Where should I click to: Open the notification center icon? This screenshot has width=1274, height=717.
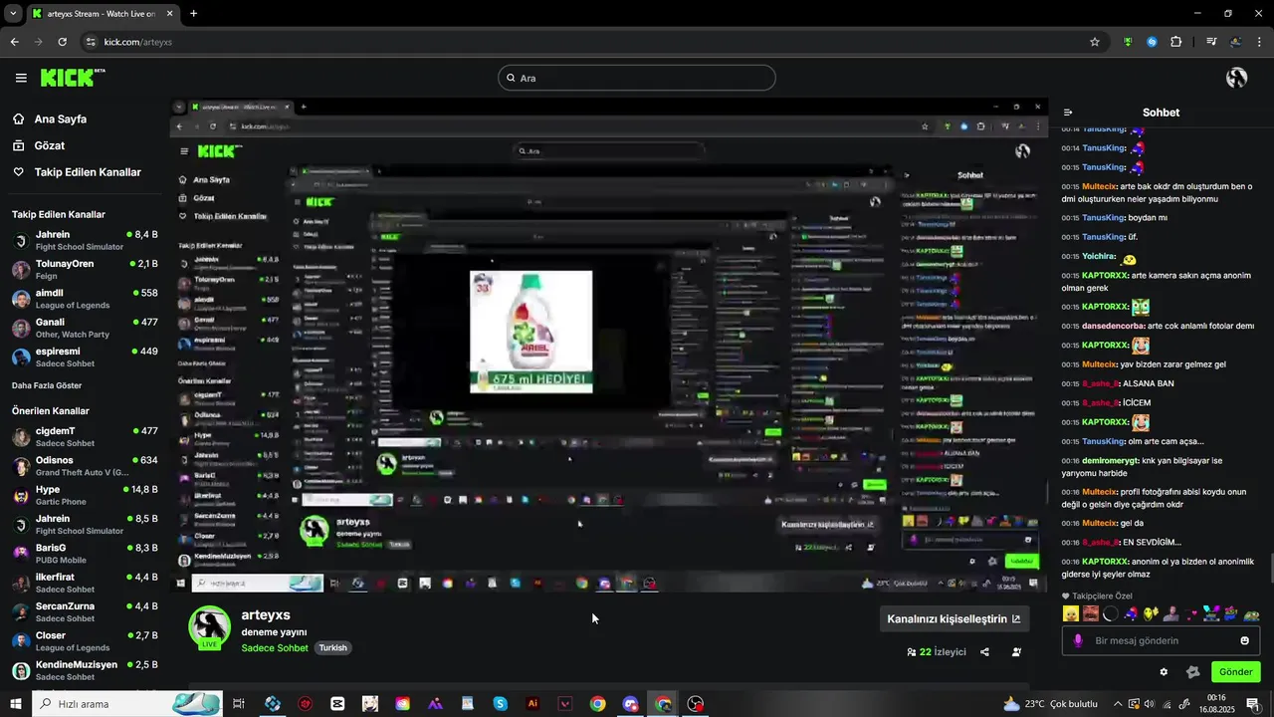click(1253, 704)
